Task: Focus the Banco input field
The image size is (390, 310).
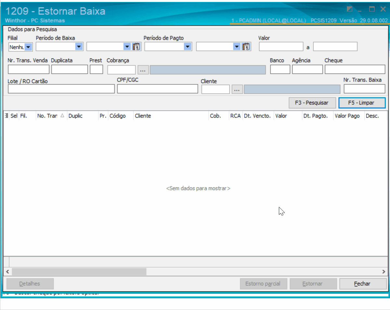Action: coord(280,69)
